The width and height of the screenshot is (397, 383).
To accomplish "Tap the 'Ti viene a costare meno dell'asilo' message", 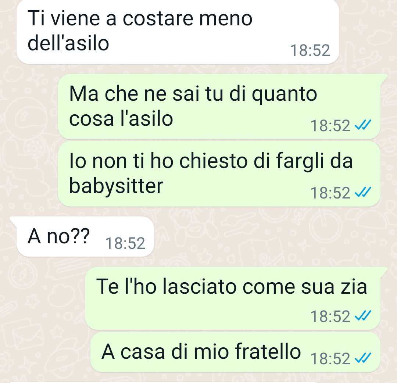I will (178, 32).
